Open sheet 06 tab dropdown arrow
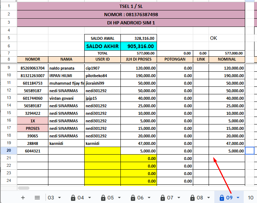This screenshot has height=203, width=257. pos(149,198)
